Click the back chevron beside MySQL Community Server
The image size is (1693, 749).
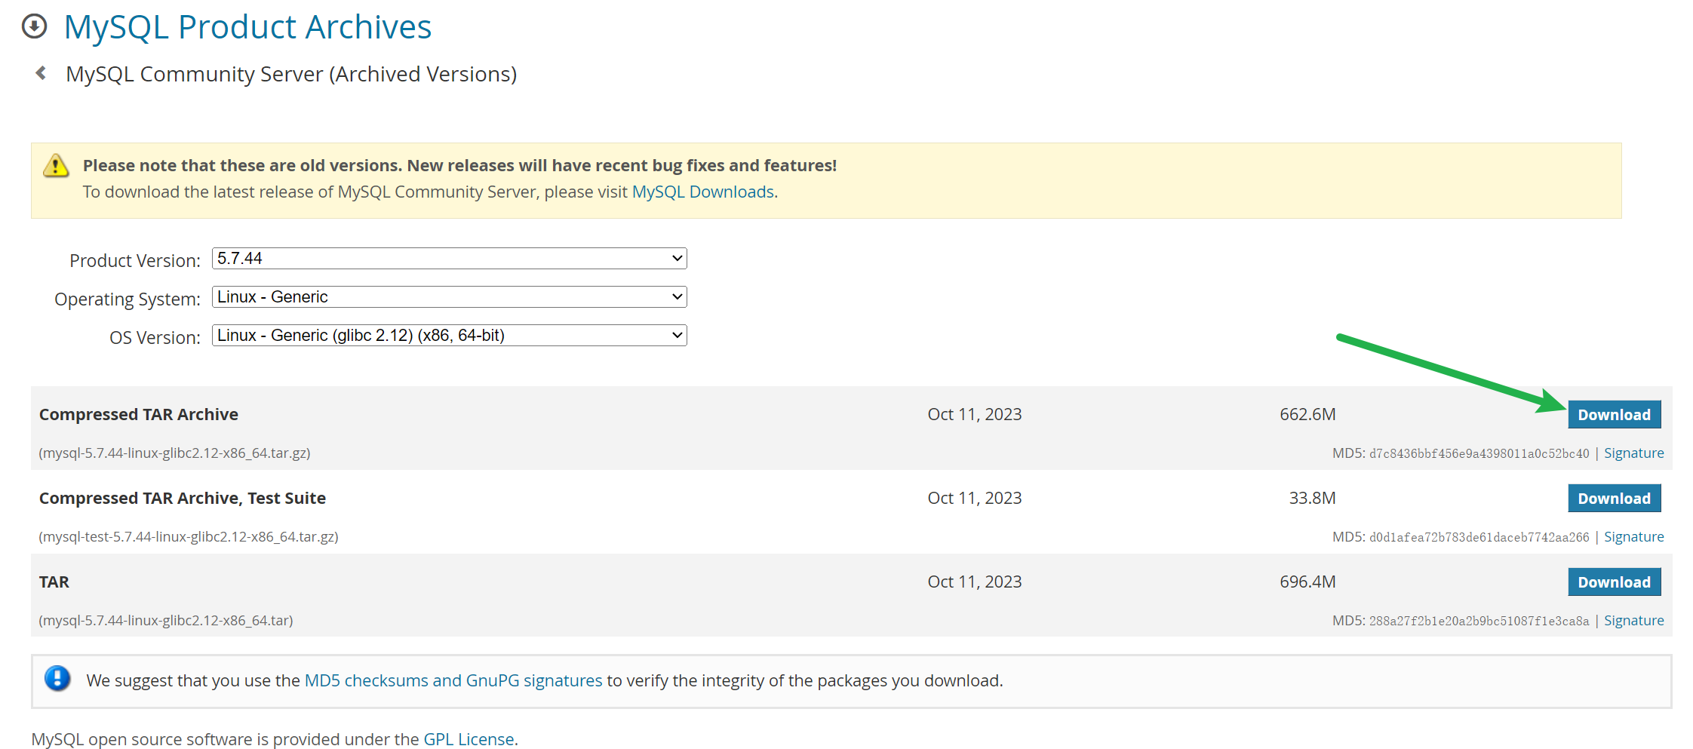click(x=41, y=73)
